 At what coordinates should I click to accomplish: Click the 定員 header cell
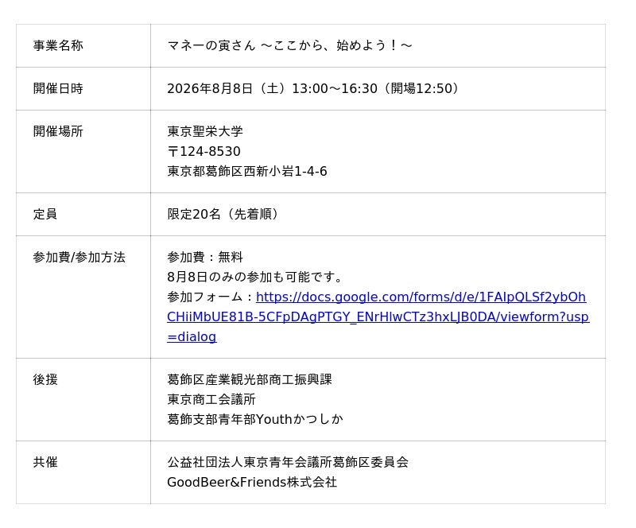pyautogui.click(x=83, y=214)
